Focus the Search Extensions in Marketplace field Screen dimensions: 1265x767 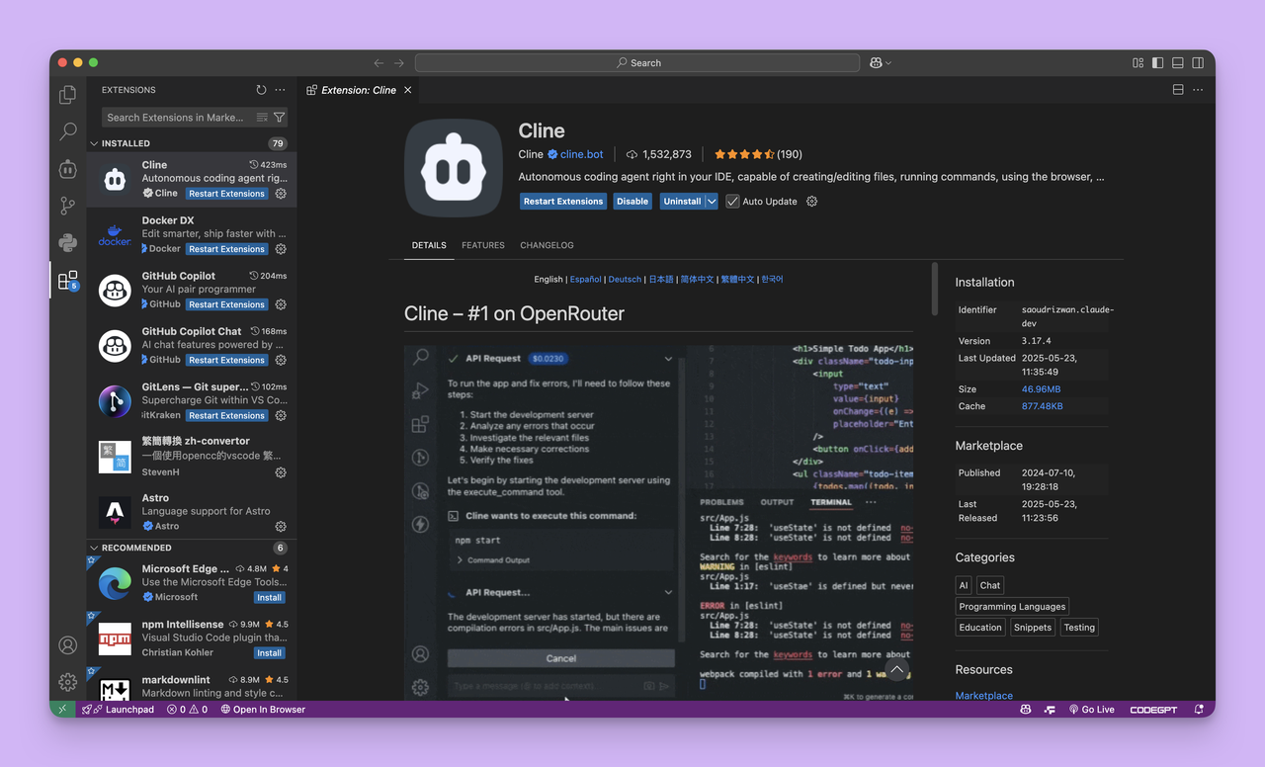pos(195,118)
